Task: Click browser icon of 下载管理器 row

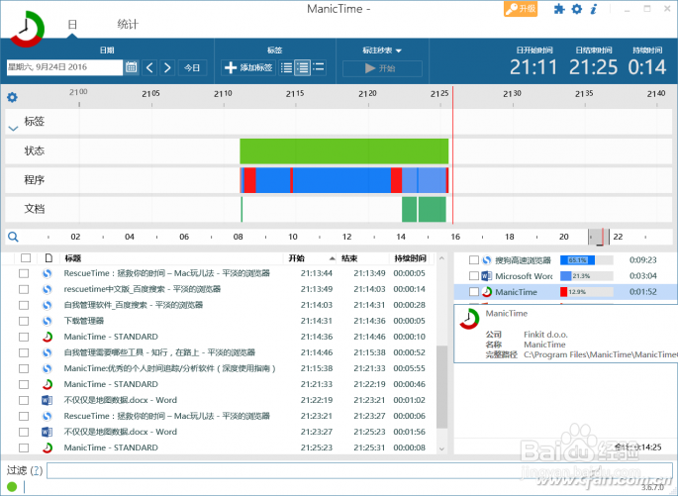Action: 47,321
